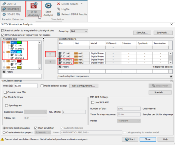The width and height of the screenshot is (175, 145).
Task: Select IC1-A2 pin in Available pins
Action: click(x=19, y=55)
